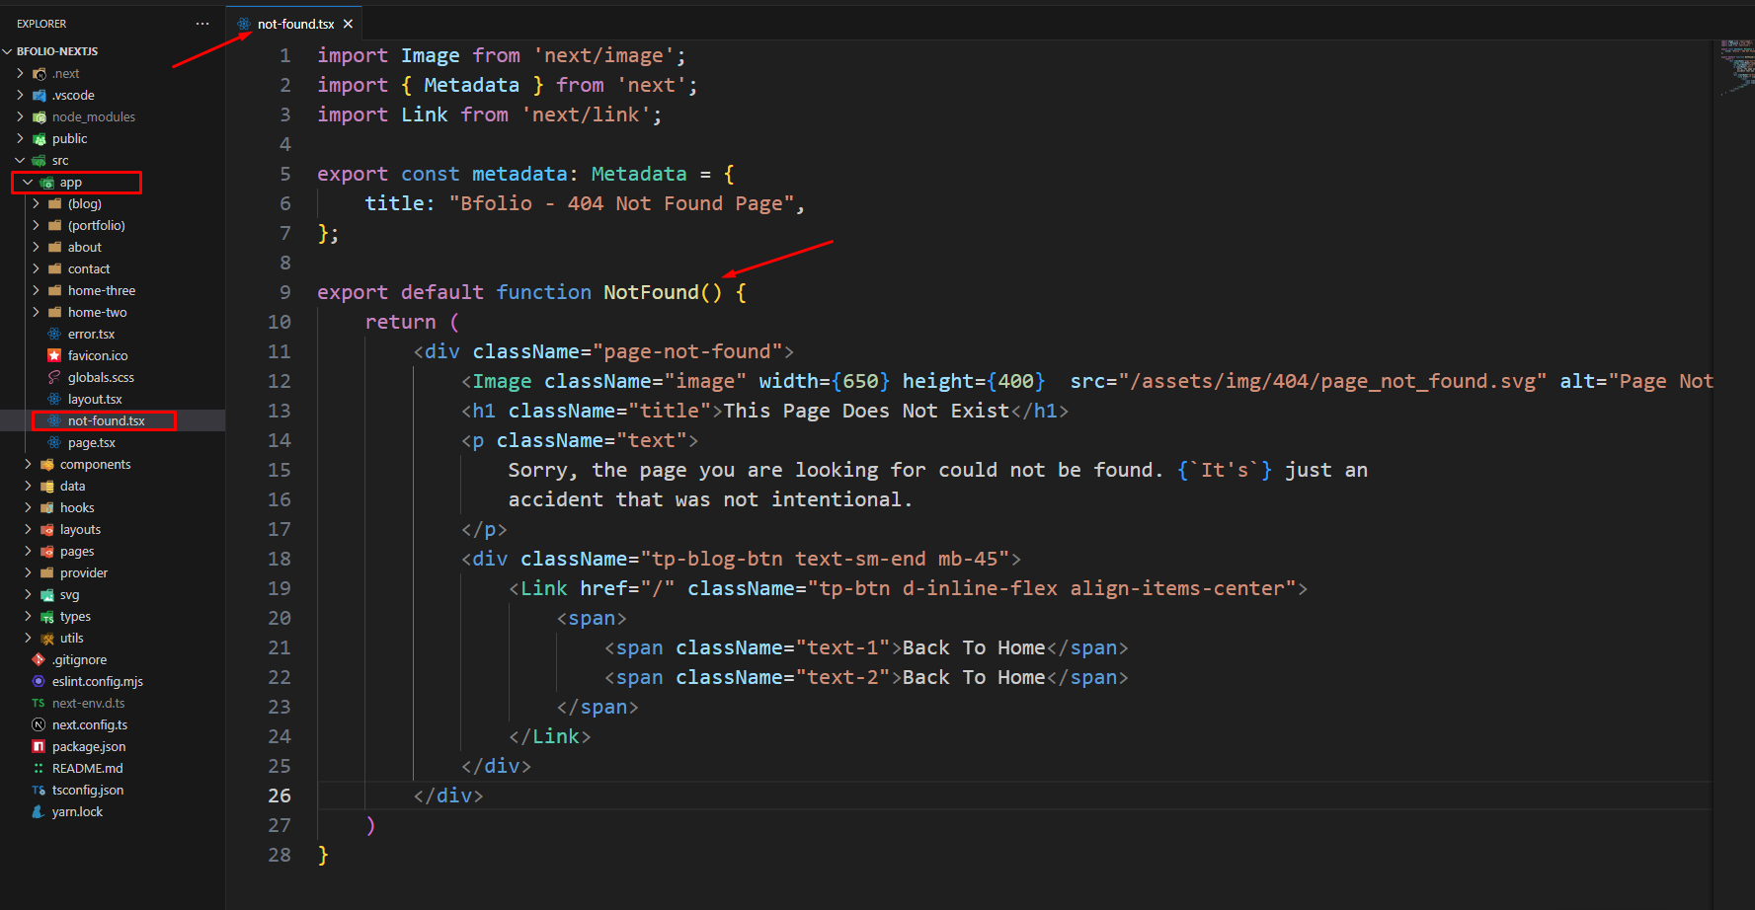Open layout.tsx from the file tree
The image size is (1755, 910).
click(95, 399)
